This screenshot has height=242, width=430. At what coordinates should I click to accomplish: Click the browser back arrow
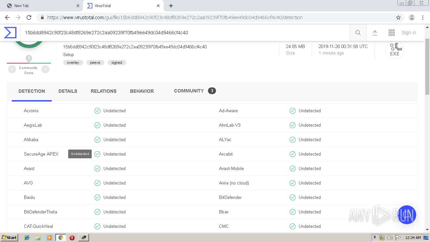7,17
